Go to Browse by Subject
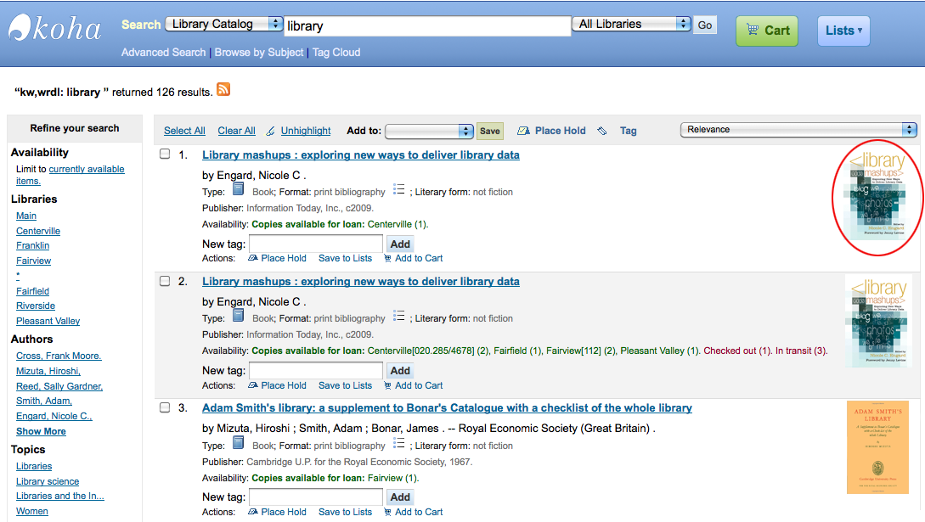Screen dimensions: 925x522 [259, 53]
